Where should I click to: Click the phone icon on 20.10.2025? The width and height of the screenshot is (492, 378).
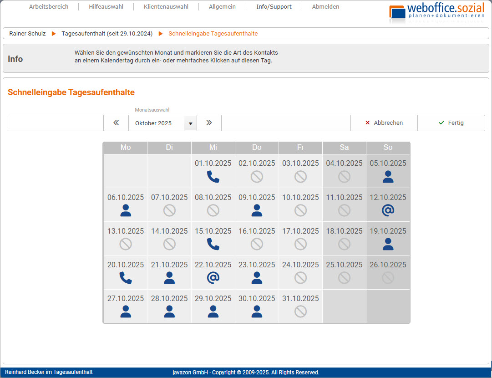tap(126, 278)
